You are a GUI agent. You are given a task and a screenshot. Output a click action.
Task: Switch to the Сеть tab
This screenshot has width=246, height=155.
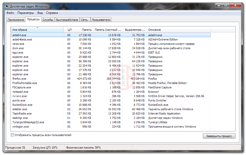tap(84, 20)
